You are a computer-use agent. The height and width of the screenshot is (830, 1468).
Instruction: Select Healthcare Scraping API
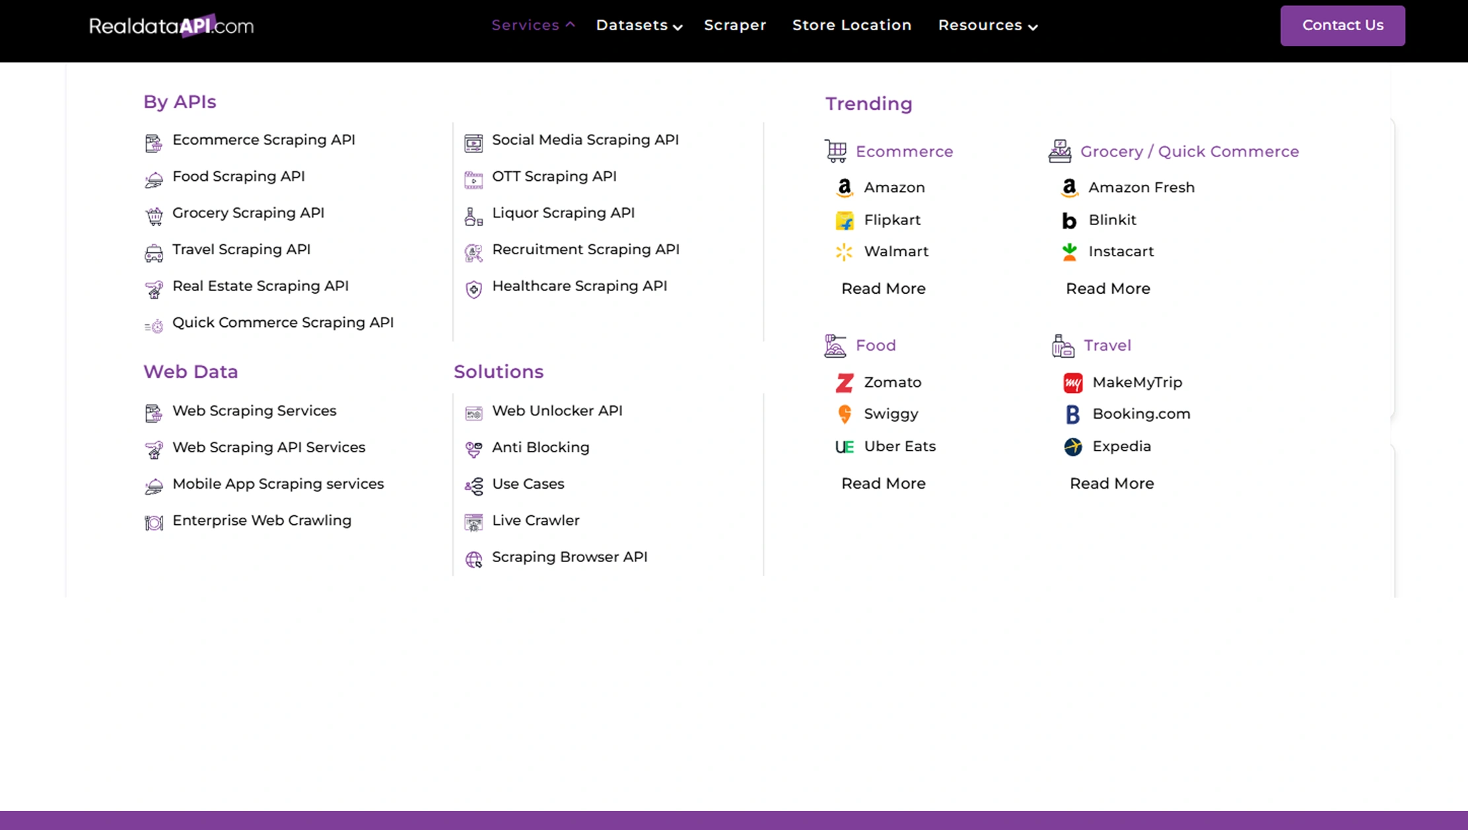(580, 286)
